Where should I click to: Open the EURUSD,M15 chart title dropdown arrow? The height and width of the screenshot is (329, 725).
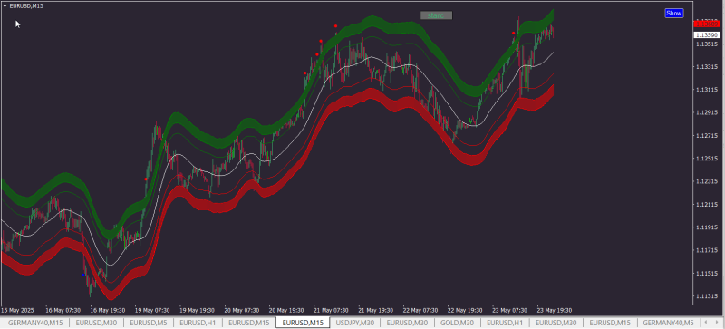(5, 5)
